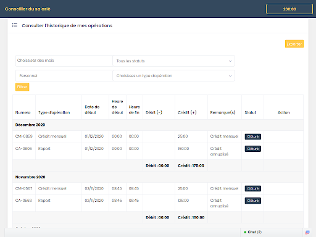Select operation number CA-0806

[x=23, y=149]
